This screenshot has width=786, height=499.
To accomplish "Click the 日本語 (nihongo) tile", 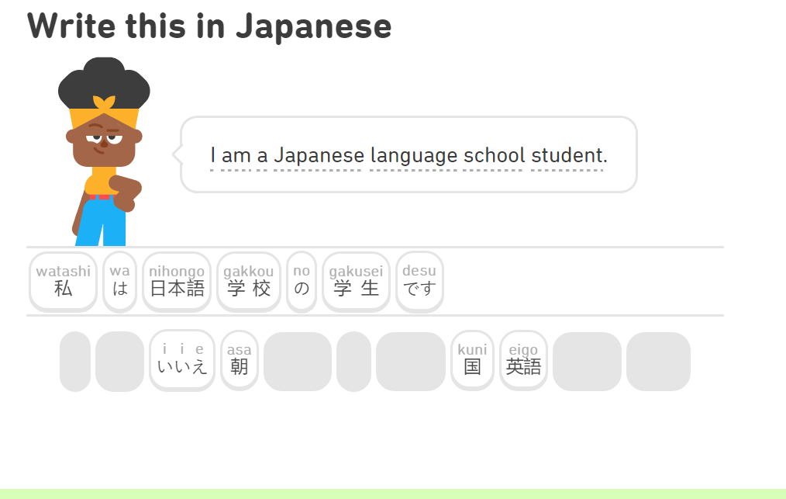I will pos(176,282).
